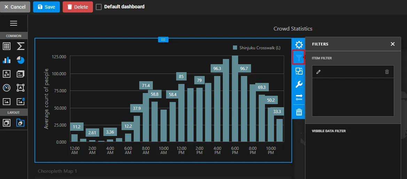Add a Group layout item
This screenshot has height=179, width=407.
[x=7, y=122]
